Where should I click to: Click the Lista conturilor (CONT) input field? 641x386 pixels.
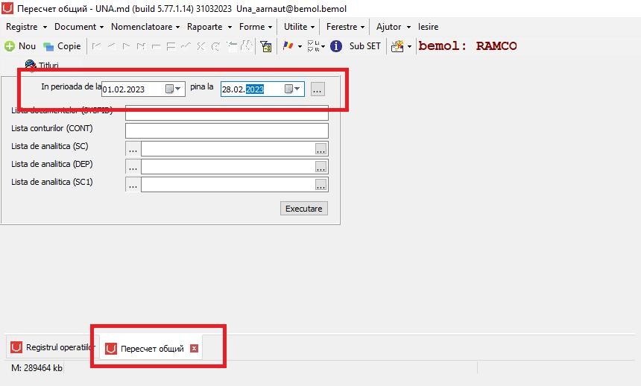(x=227, y=131)
